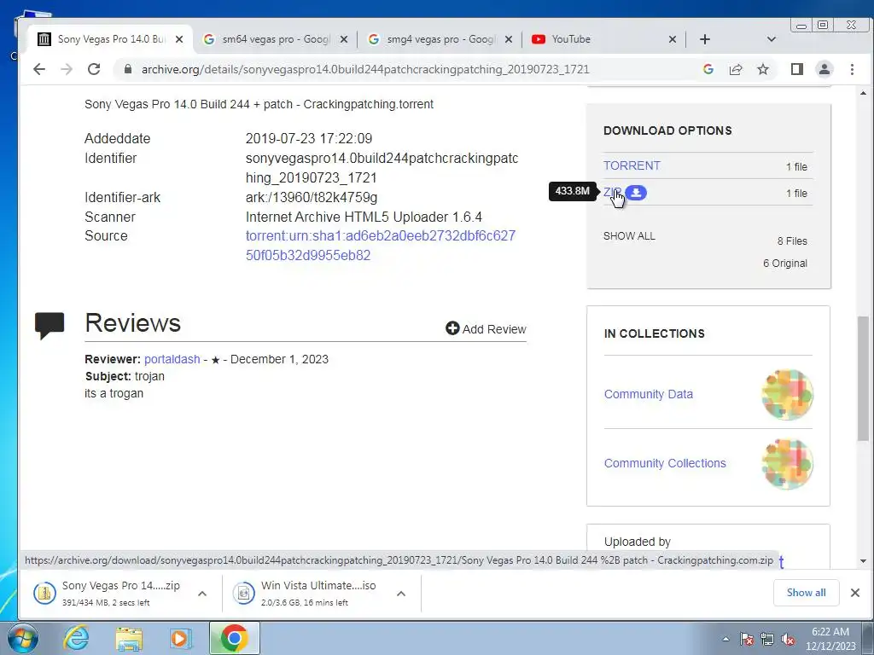Screen dimensions: 874x655
Task: Open Community Collections link
Action: coord(665,463)
